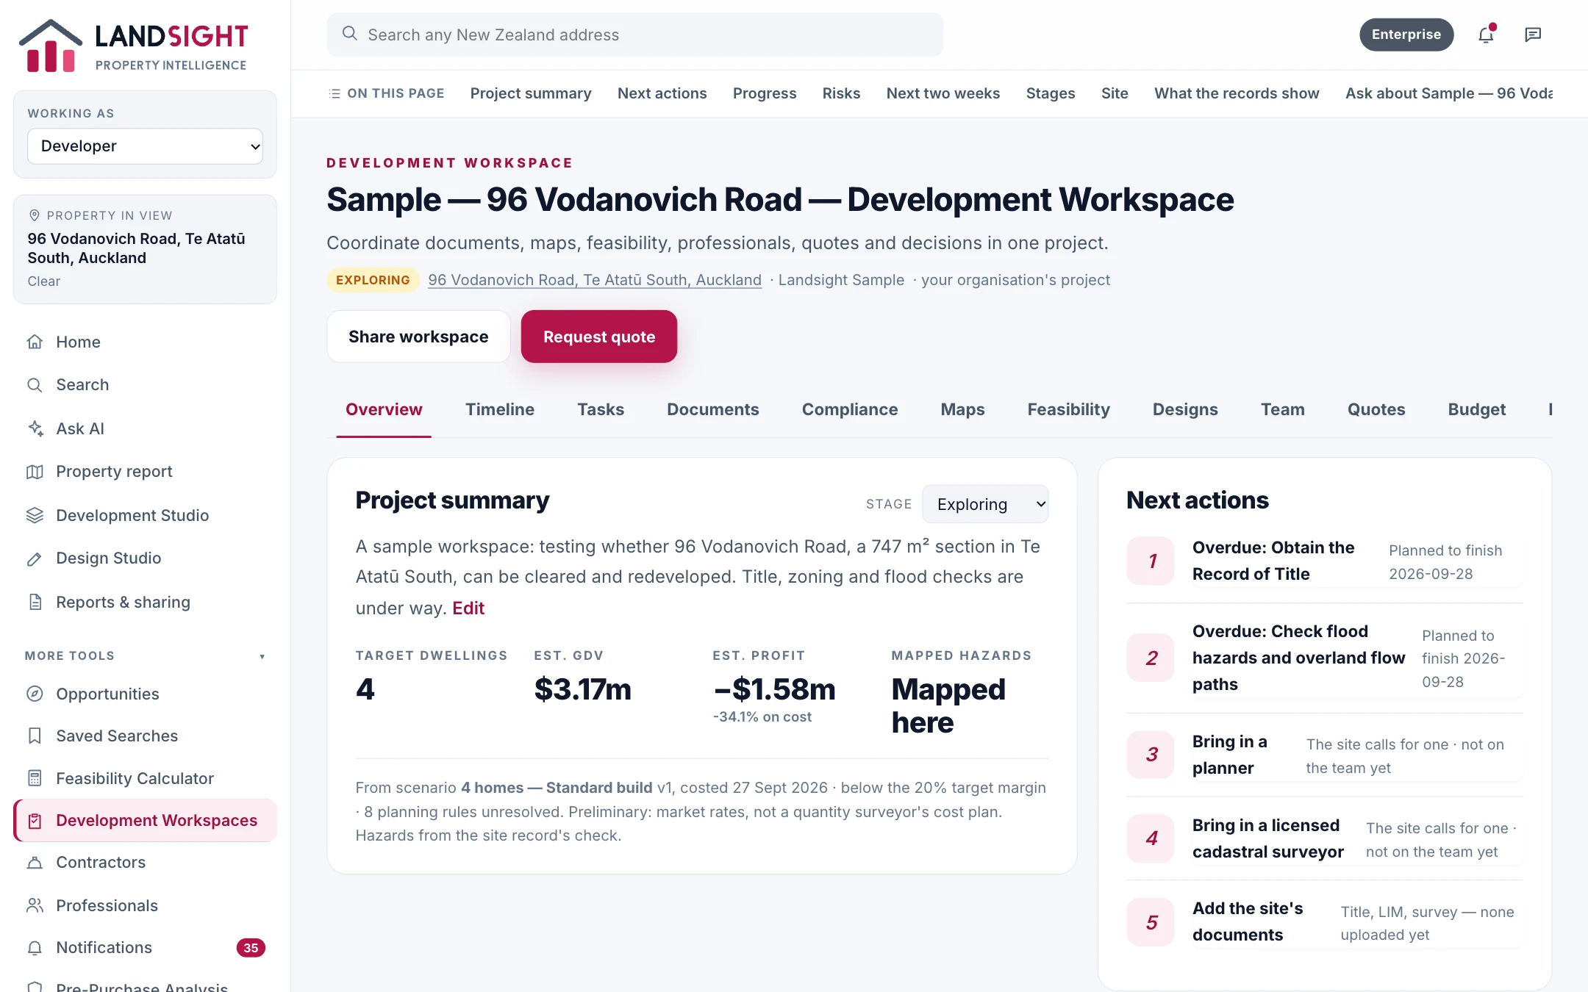Click the Home sidebar icon
Viewport: 1588px width, 992px height.
pos(35,342)
